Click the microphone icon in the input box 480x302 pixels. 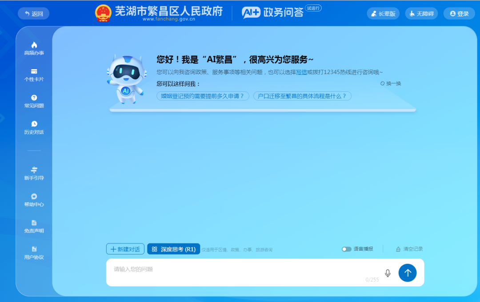pos(387,273)
